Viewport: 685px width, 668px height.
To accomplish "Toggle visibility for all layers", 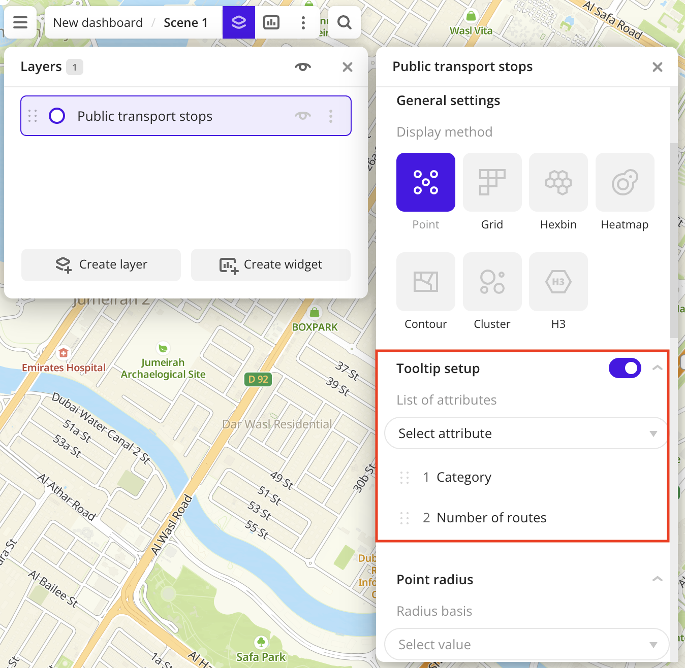I will (302, 66).
